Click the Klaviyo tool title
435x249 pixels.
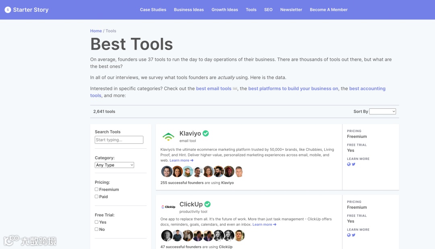coord(190,133)
